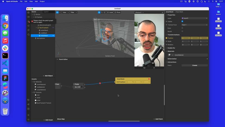Click the restart refresh icon in left sidebar
Viewport: 225px width, 127px height.
pyautogui.click(x=29, y=30)
